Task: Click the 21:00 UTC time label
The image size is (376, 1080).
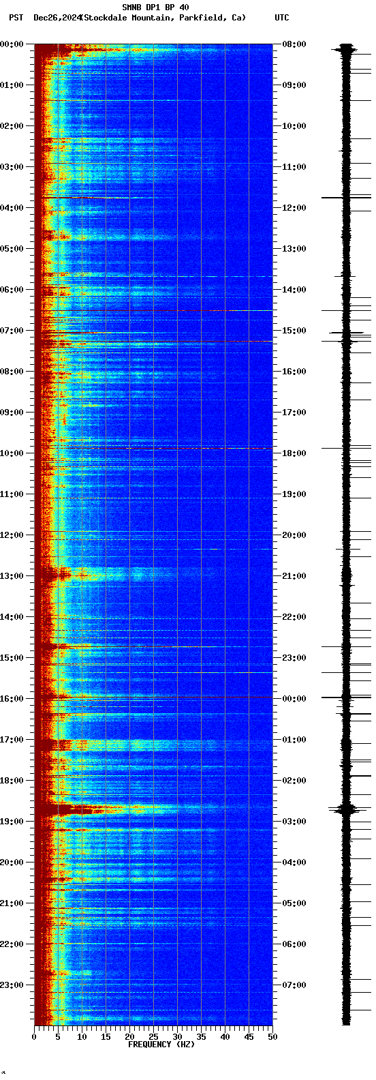Action: coord(294,576)
